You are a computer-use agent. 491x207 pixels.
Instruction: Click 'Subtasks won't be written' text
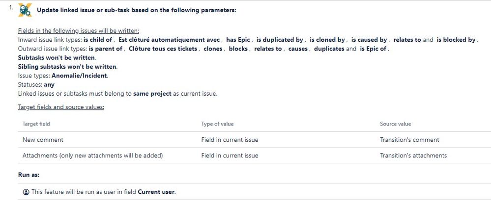pyautogui.click(x=57, y=58)
